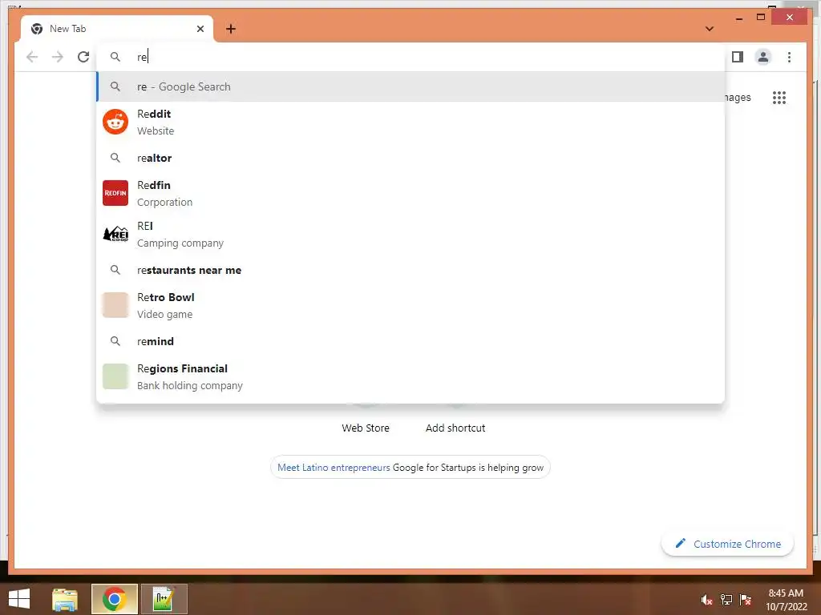
Task: Select the Reddit Website suggestion text
Action: 156,122
